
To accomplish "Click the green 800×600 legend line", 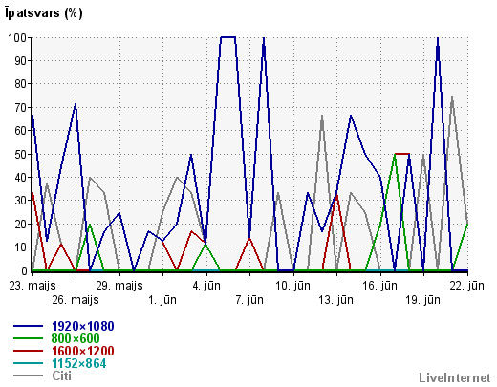I will [28, 338].
